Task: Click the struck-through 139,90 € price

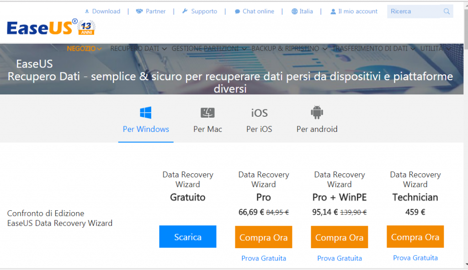Action: [353, 213]
